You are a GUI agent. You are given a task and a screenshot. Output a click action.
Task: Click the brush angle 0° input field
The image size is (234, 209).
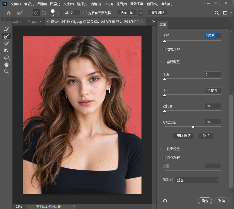pyautogui.click(x=75, y=13)
